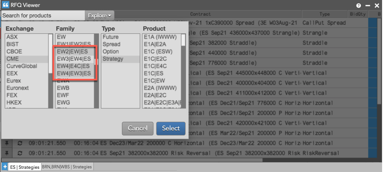Screen dimensions: 383x172
Task: Open the help question mark icon
Action: point(359,5)
